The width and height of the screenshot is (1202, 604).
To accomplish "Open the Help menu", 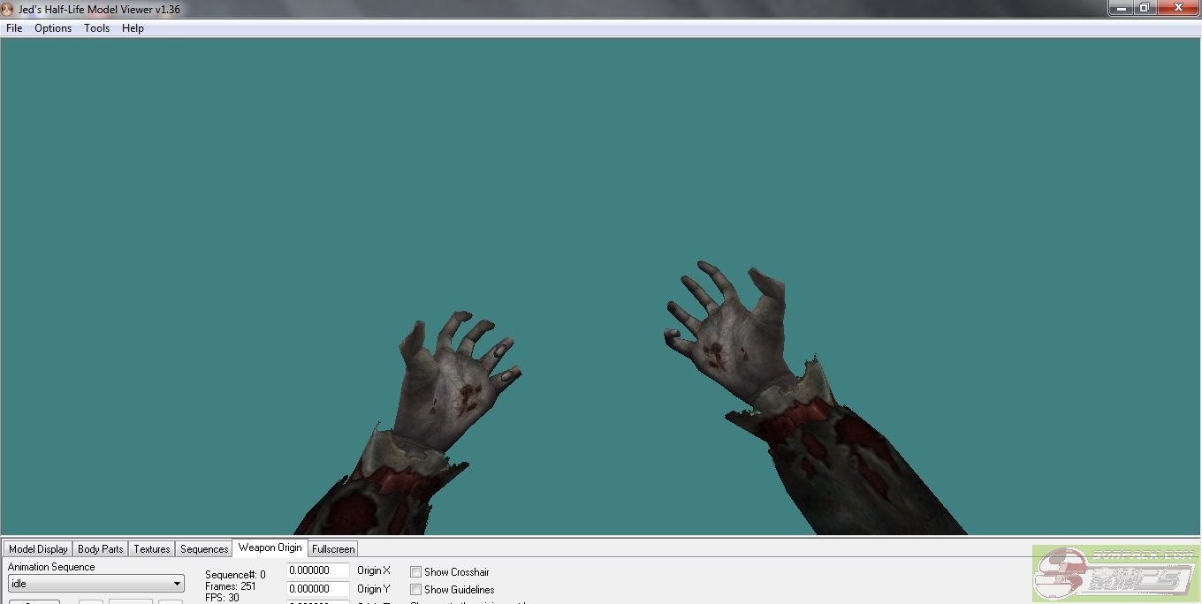I will (133, 28).
